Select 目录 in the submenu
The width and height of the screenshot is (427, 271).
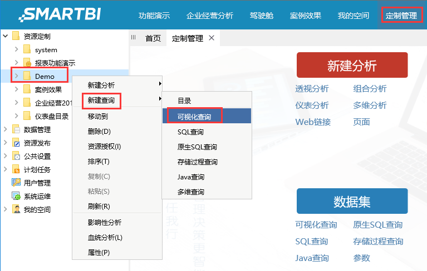(207, 101)
